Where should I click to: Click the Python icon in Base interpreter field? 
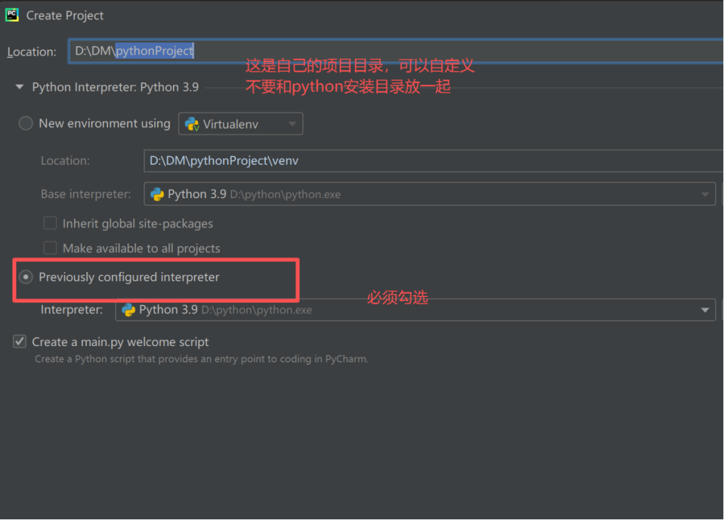pyautogui.click(x=157, y=194)
